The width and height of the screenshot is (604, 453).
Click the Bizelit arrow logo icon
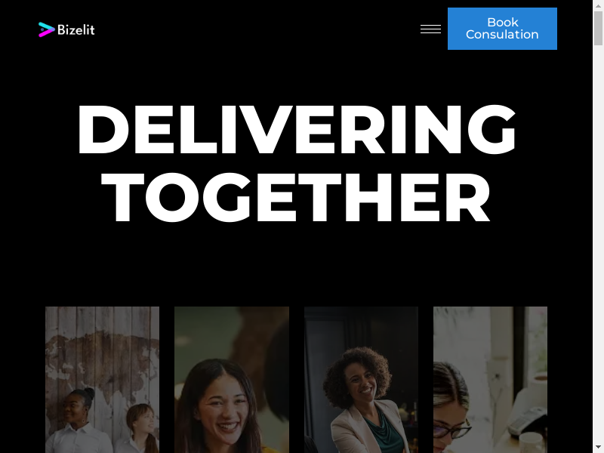pyautogui.click(x=47, y=29)
